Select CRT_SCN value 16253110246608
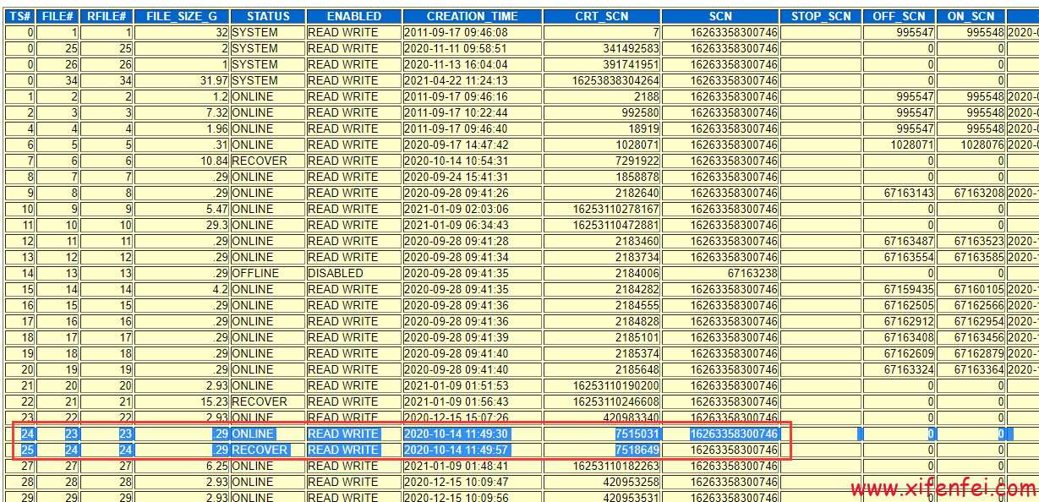The width and height of the screenshot is (1039, 502). click(x=615, y=401)
